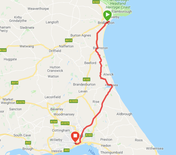Click the Hornsea label on the route
Screen dimensions: 176x155
click(111, 85)
